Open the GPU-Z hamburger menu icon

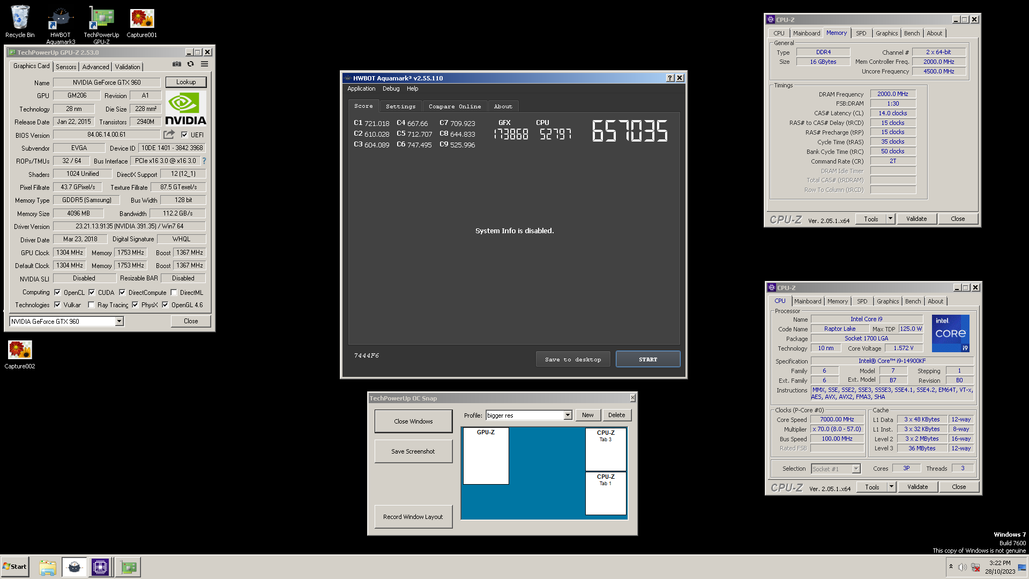[x=204, y=64]
